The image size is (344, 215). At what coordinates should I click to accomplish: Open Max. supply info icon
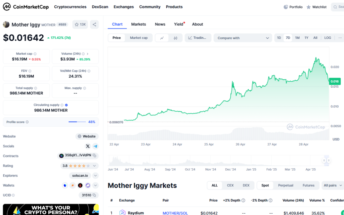(x=85, y=88)
